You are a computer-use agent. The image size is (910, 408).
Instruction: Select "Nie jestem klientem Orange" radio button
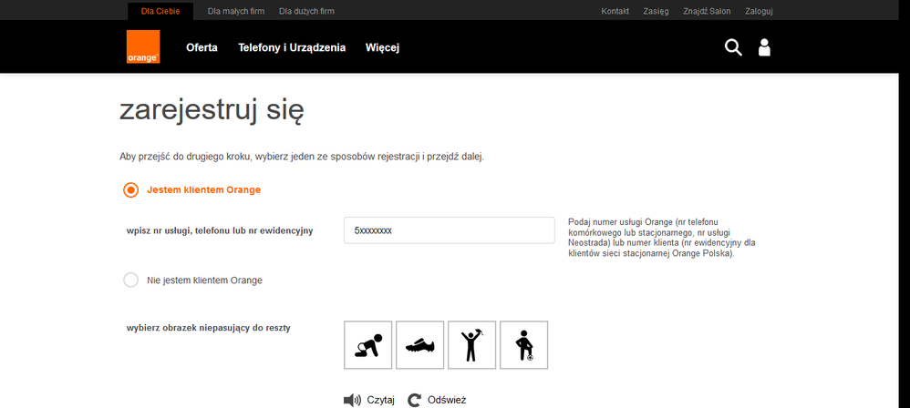(131, 280)
